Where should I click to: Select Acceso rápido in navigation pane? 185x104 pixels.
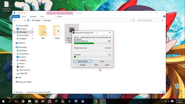click(23, 26)
